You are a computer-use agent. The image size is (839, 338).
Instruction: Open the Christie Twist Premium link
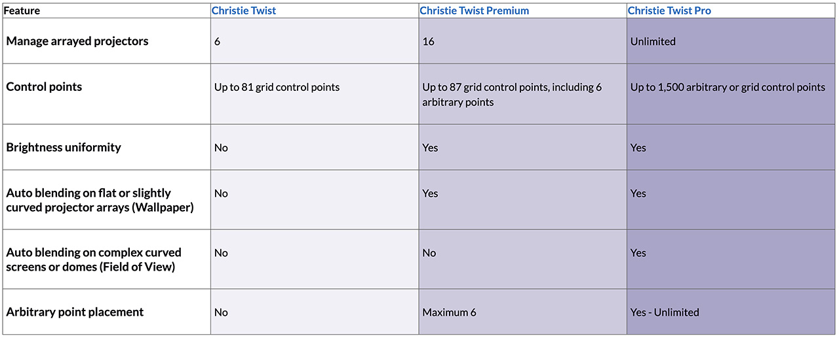point(474,11)
